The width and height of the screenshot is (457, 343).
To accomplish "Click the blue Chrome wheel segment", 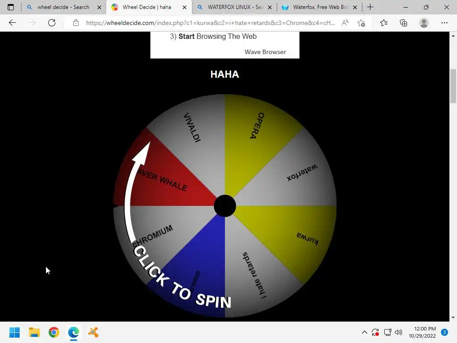I will tap(201, 263).
